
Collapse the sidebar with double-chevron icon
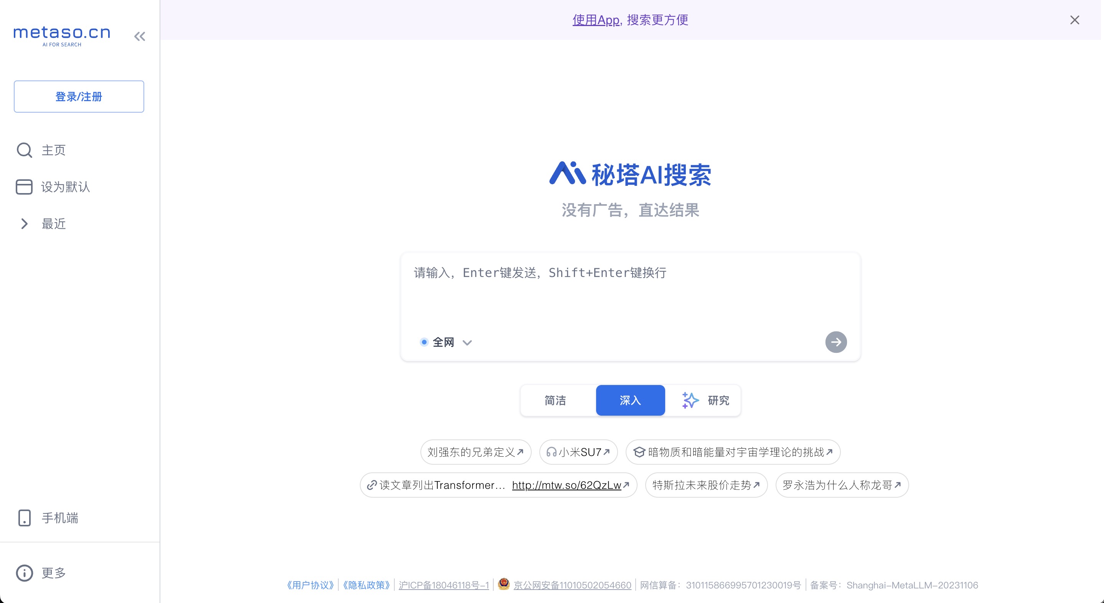click(140, 36)
